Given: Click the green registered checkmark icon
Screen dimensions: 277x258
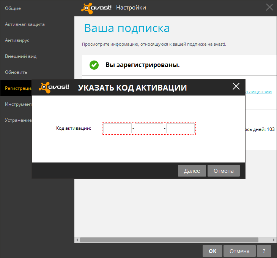Looking at the screenshot, I should (x=94, y=65).
